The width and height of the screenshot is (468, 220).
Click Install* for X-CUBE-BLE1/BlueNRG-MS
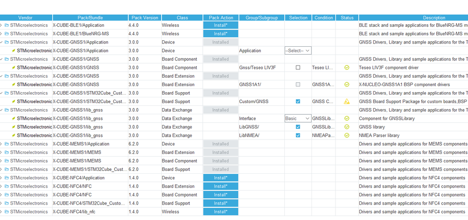(221, 34)
